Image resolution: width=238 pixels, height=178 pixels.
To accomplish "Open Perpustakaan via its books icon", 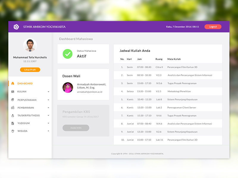I will click(x=12, y=100).
